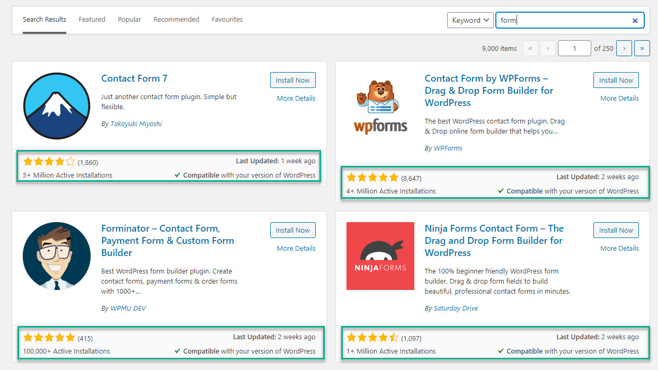Click the star rating for Forminator

point(49,337)
